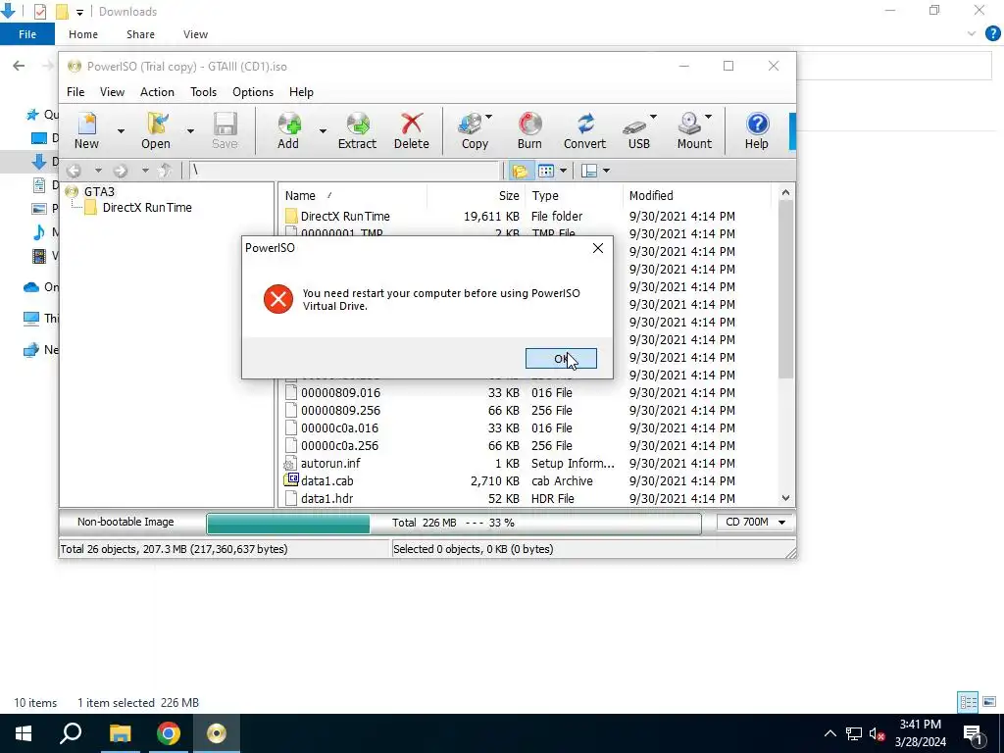
Task: Open the Explorer Home ribbon tab
Action: coord(83,34)
